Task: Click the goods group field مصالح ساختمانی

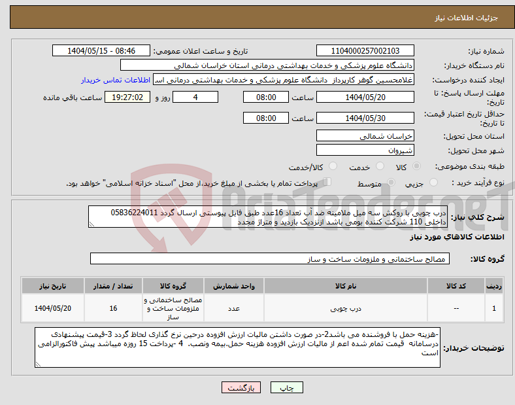Action: (x=270, y=258)
